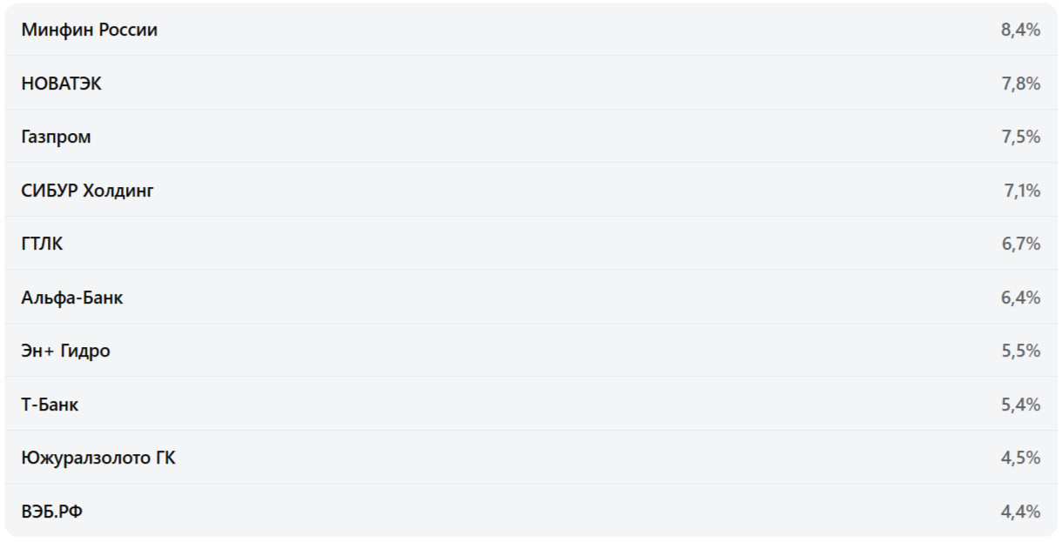Image resolution: width=1062 pixels, height=542 pixels.
Task: Click the 8,4% share value
Action: pyautogui.click(x=1020, y=30)
